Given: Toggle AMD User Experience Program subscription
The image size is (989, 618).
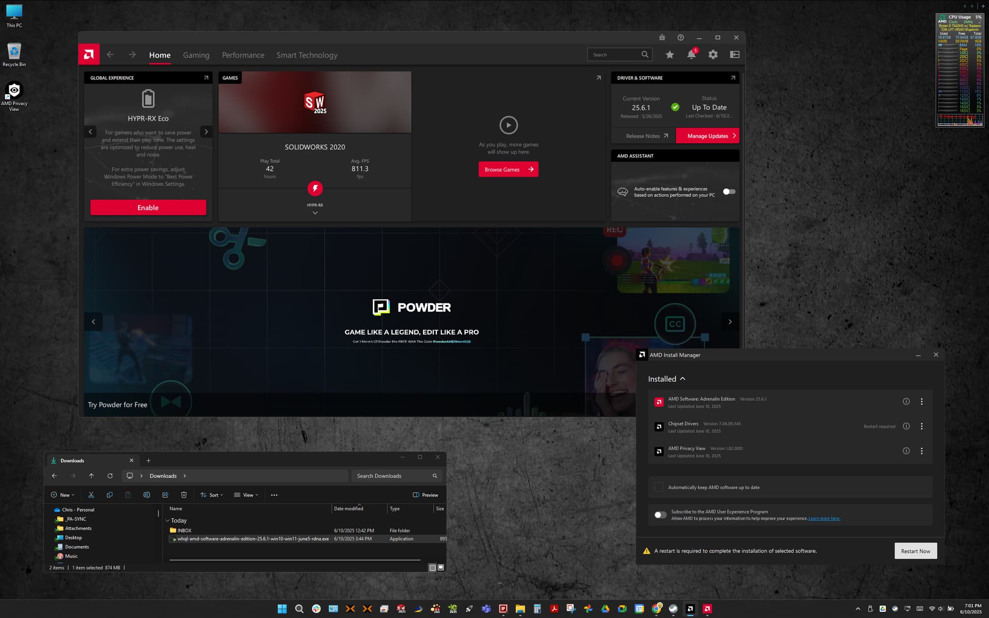Looking at the screenshot, I should pyautogui.click(x=660, y=515).
